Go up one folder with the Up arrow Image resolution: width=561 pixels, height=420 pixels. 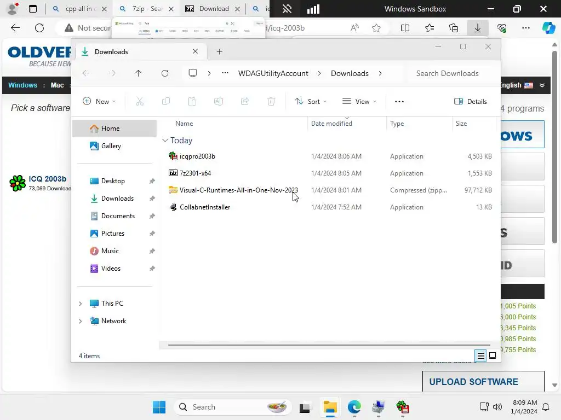(x=138, y=73)
